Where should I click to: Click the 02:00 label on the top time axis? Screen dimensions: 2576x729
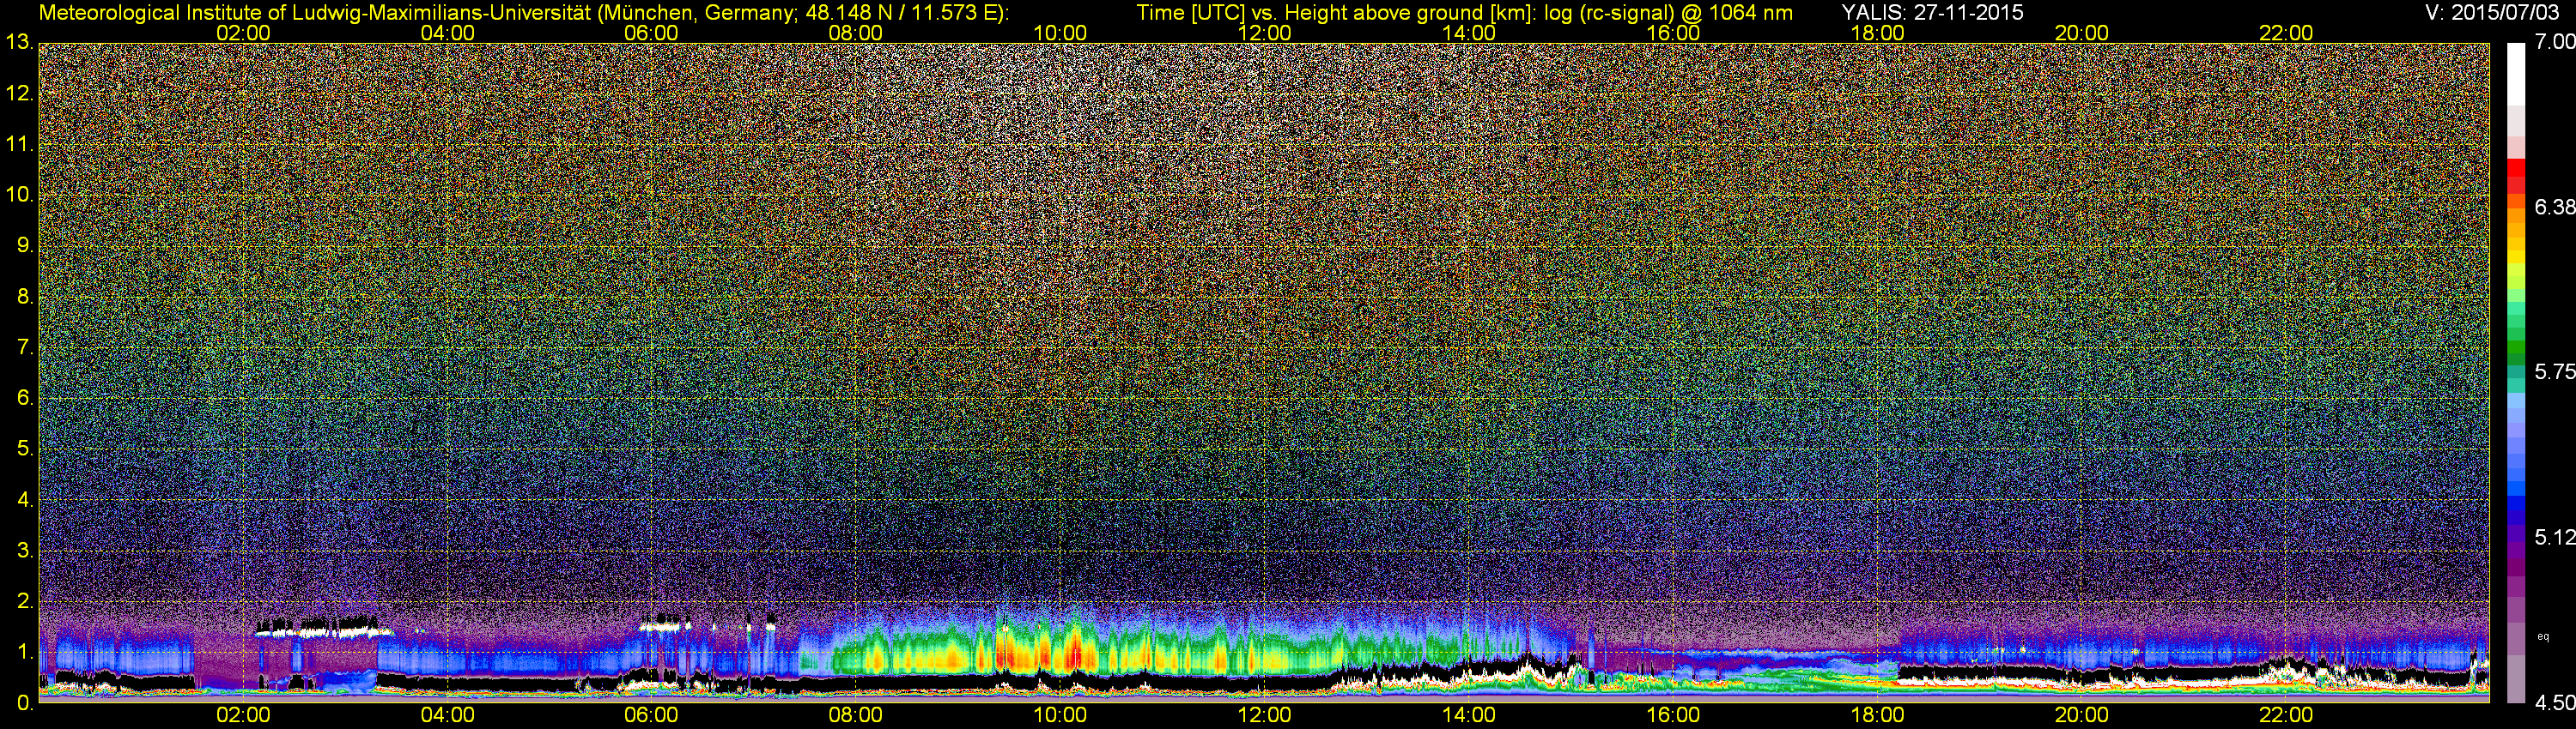tap(243, 33)
